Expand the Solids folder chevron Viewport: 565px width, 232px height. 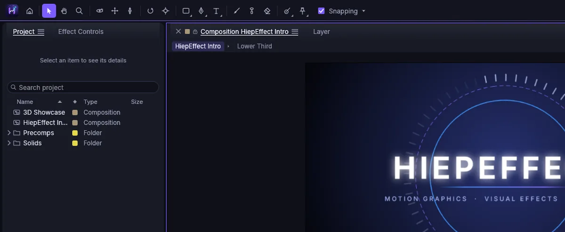click(x=9, y=143)
